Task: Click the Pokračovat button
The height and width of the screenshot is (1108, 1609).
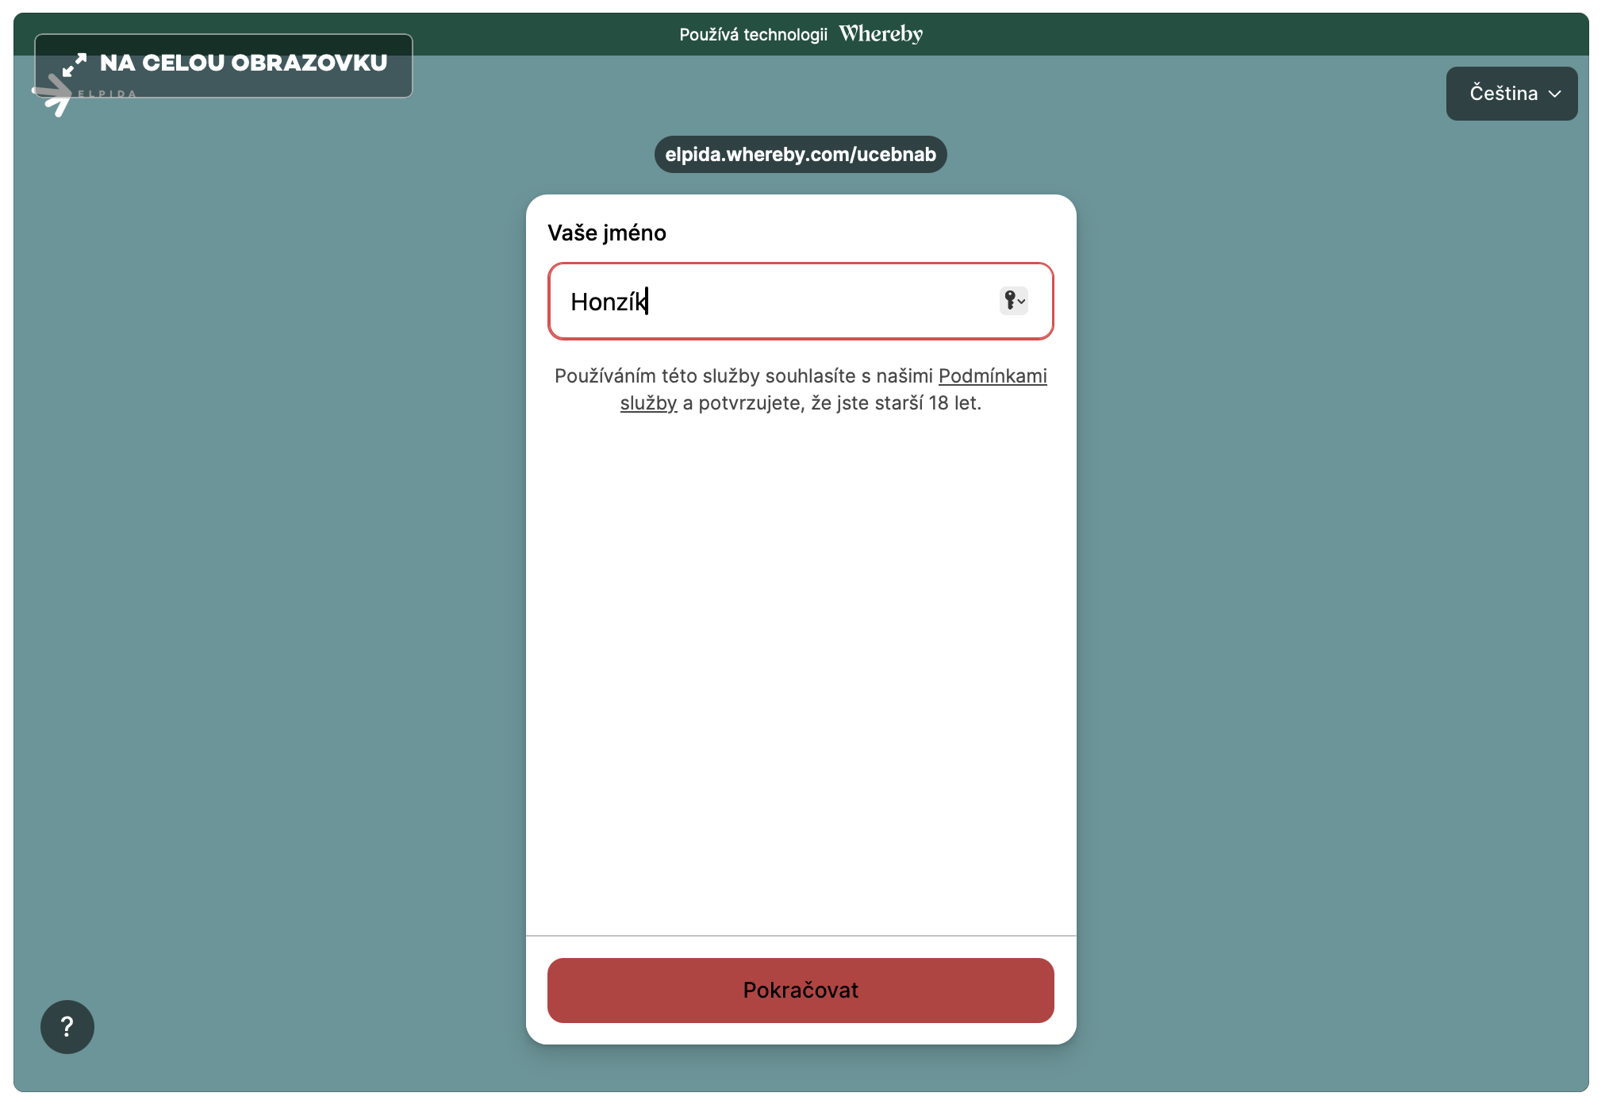Action: click(801, 990)
